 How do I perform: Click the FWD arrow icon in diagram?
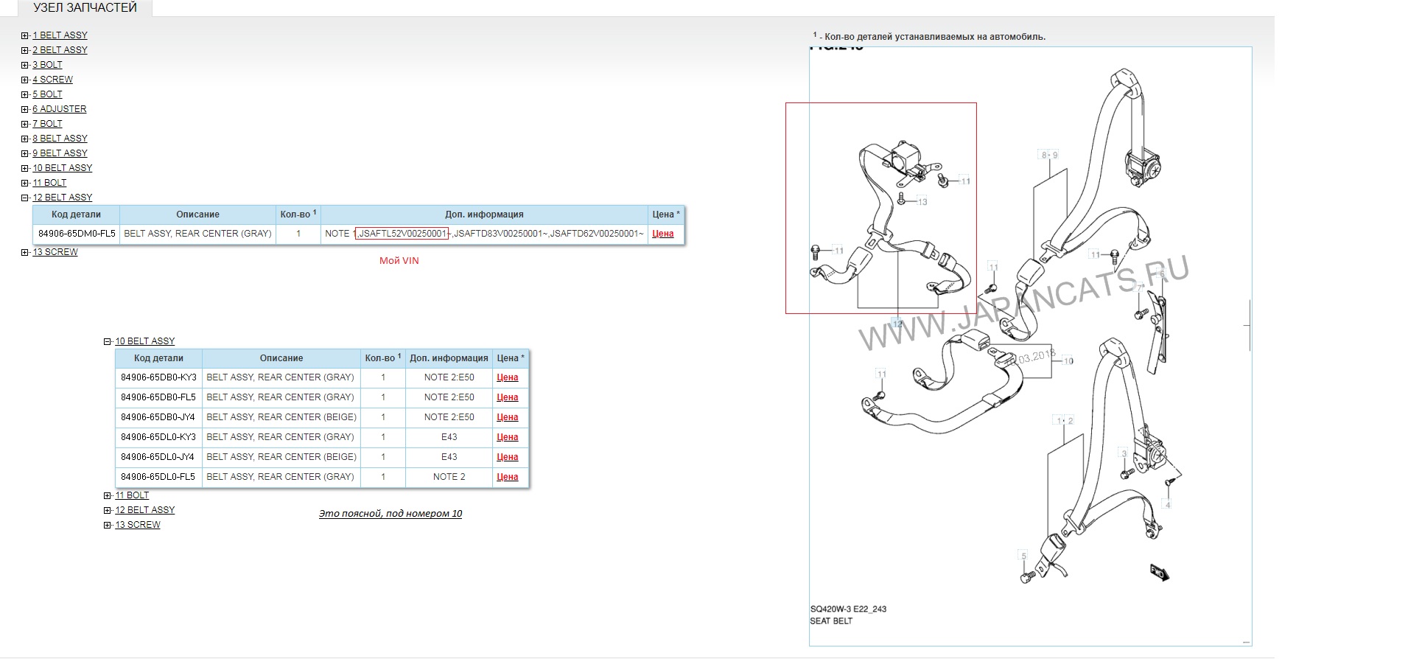pos(1160,572)
